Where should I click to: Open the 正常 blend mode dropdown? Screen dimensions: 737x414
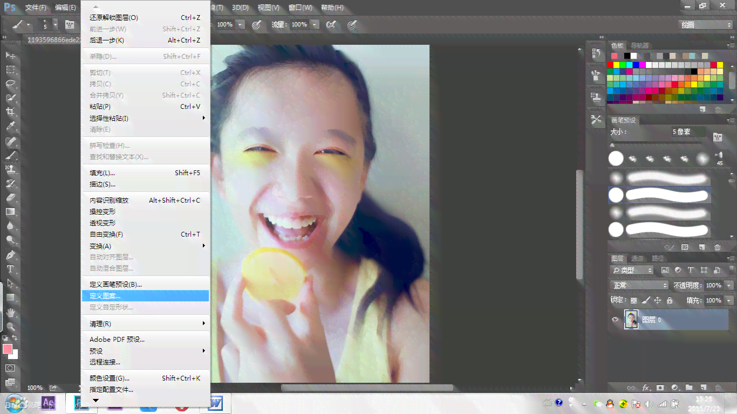tap(639, 285)
